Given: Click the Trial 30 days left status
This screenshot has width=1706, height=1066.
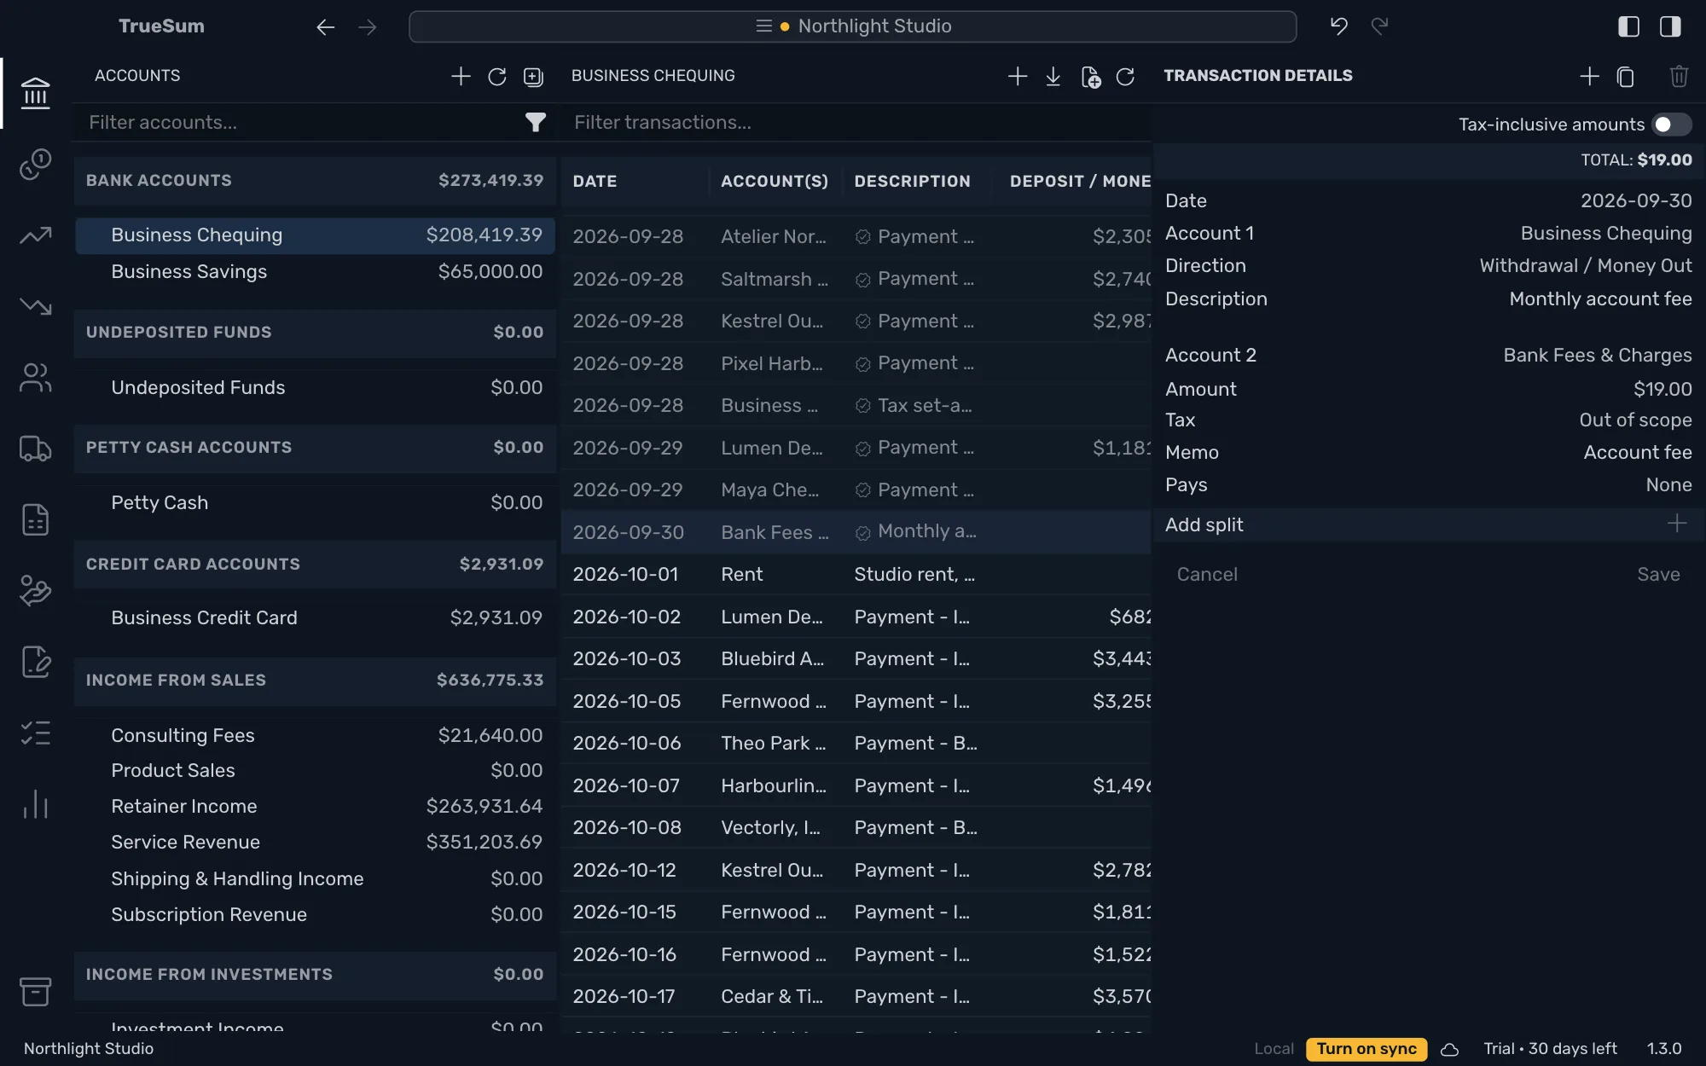Looking at the screenshot, I should pyautogui.click(x=1550, y=1049).
